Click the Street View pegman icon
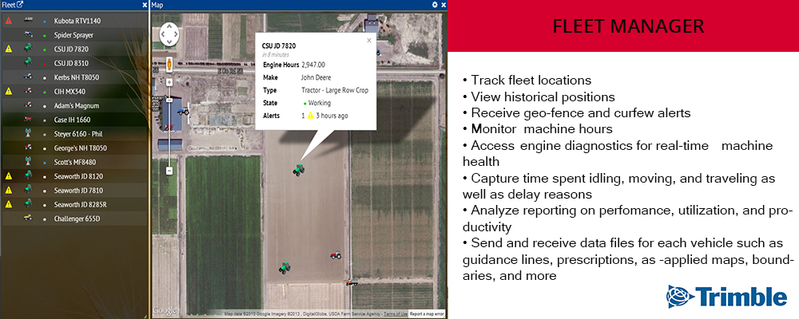 coord(169,64)
